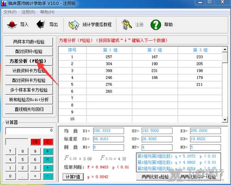Viewport: 231px width, 185px height.
Task: Click the S2 field 26.9382
Action: point(157,139)
